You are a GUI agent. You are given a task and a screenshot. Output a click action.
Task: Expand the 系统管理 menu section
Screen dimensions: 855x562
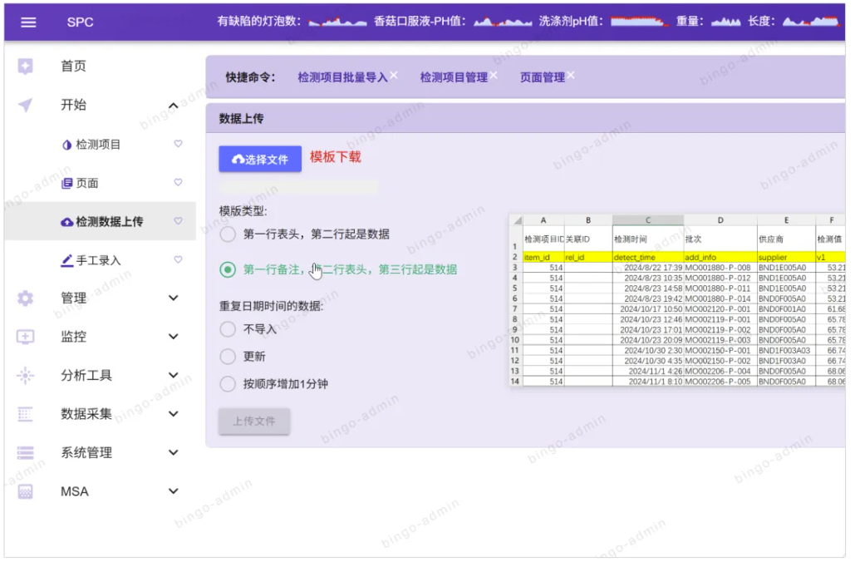pos(173,453)
